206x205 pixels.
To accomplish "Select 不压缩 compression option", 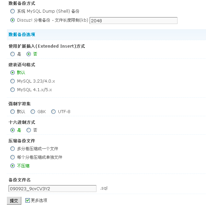I will [x=13, y=166].
